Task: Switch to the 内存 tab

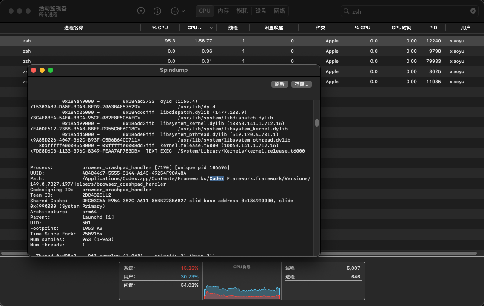Action: pos(223,11)
